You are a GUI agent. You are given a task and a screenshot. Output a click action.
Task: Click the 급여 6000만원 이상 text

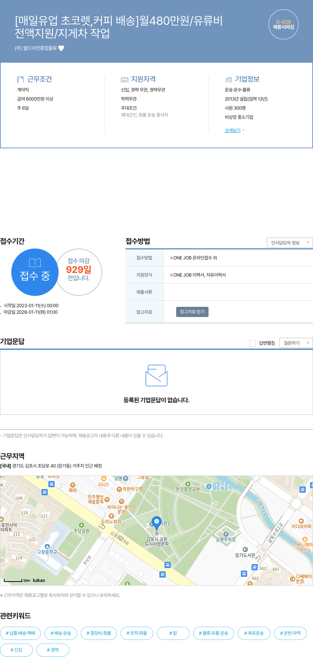[35, 99]
